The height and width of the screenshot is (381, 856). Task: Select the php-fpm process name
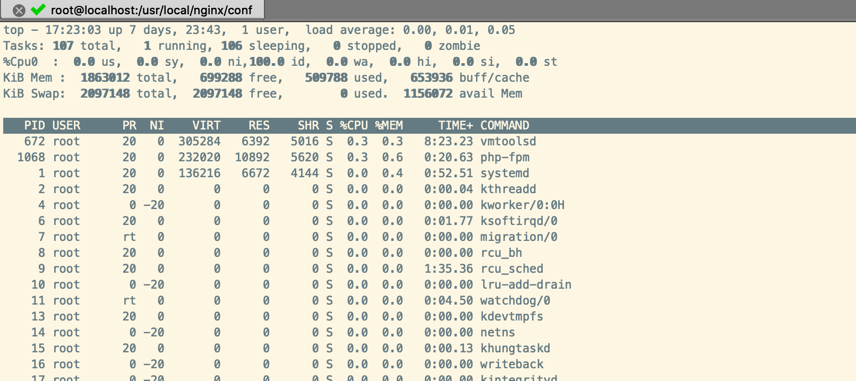point(504,158)
